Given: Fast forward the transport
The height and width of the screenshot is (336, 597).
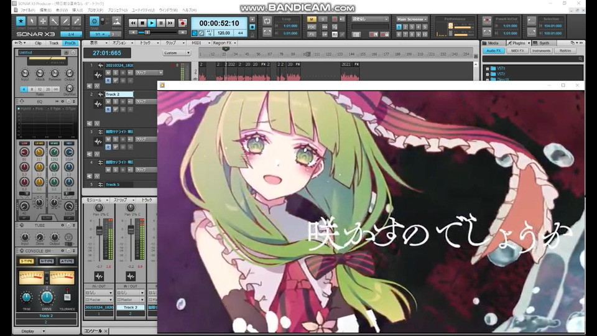Looking at the screenshot, I should click(170, 23).
